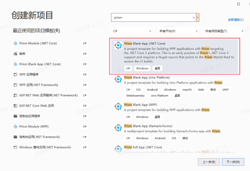The image size is (250, 171).
Task: Click the ASP.NET Core Web 应用 icon
Action: (15, 106)
